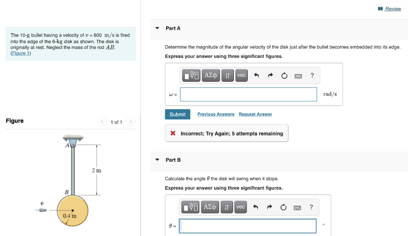Submit the Part A answer
This screenshot has height=236, width=420.
point(178,114)
